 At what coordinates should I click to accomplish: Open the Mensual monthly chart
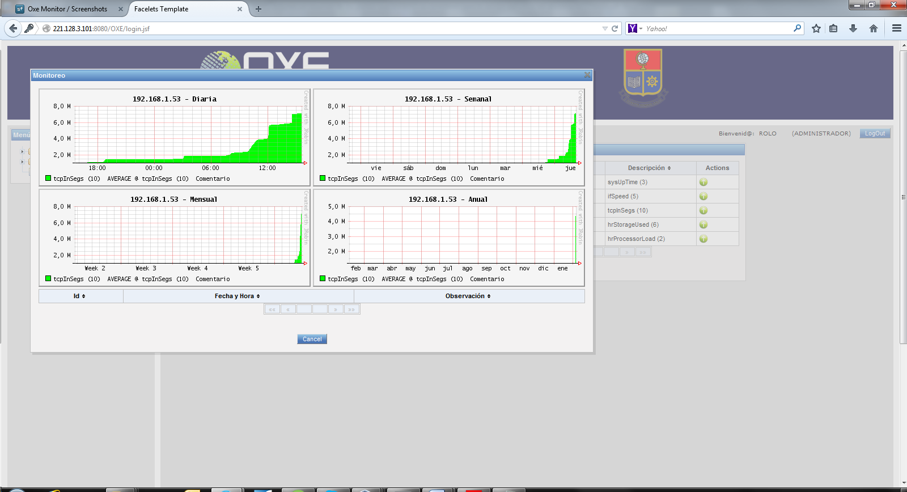coord(175,237)
